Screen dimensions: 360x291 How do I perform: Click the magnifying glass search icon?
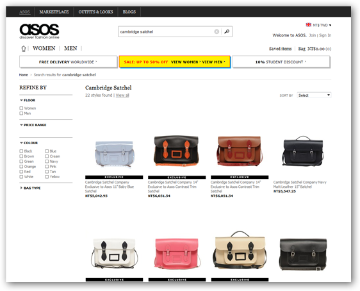227,31
